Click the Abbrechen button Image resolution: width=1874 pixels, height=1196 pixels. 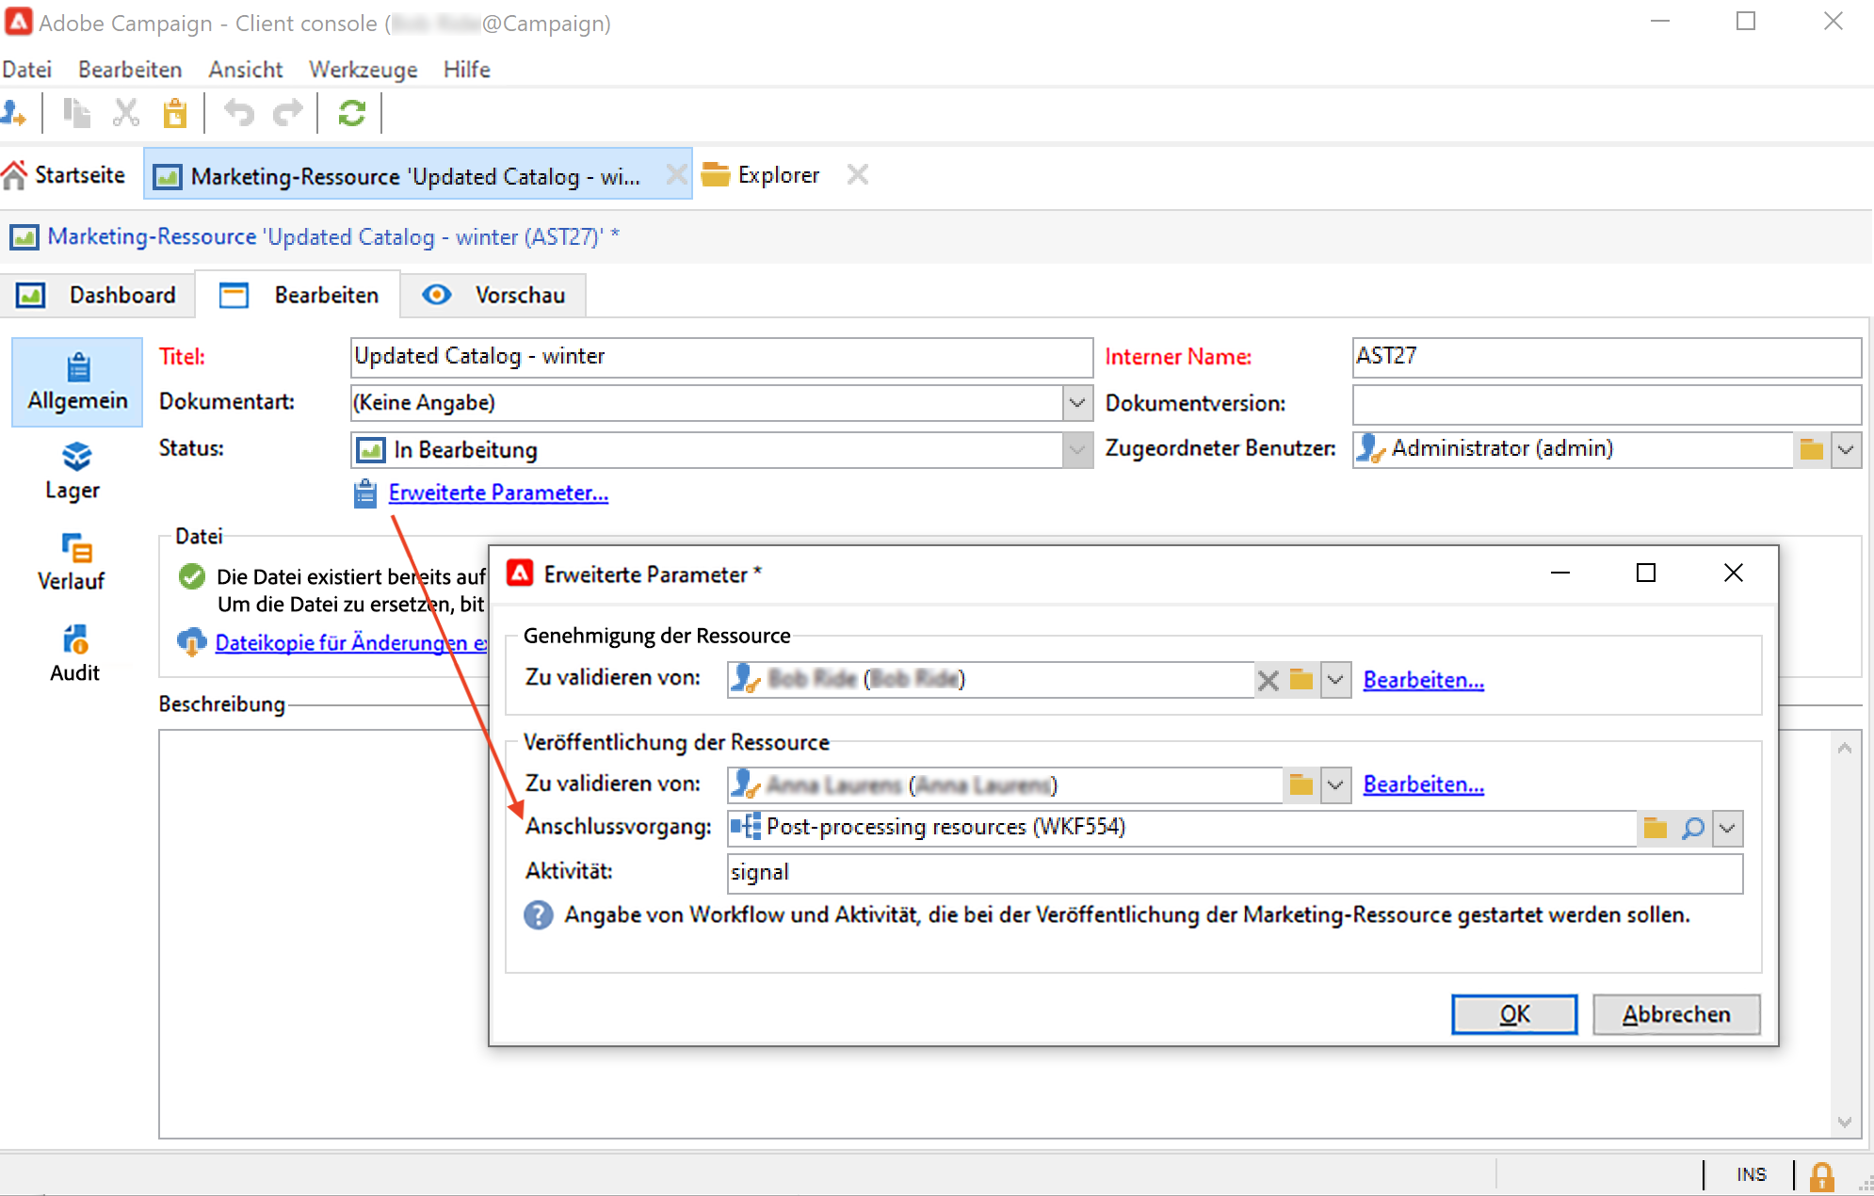tap(1675, 1014)
